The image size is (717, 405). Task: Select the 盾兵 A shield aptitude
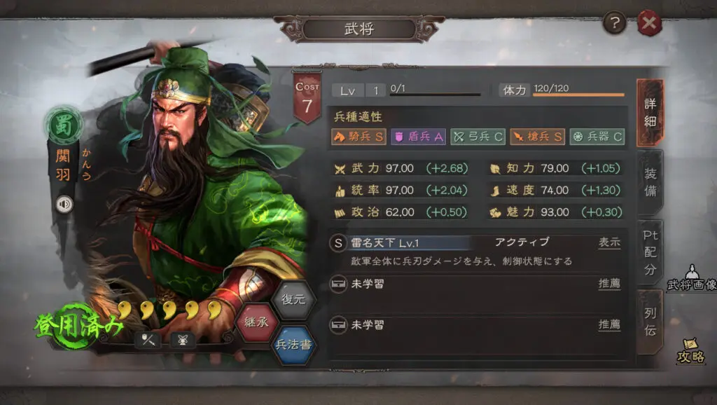(x=418, y=137)
